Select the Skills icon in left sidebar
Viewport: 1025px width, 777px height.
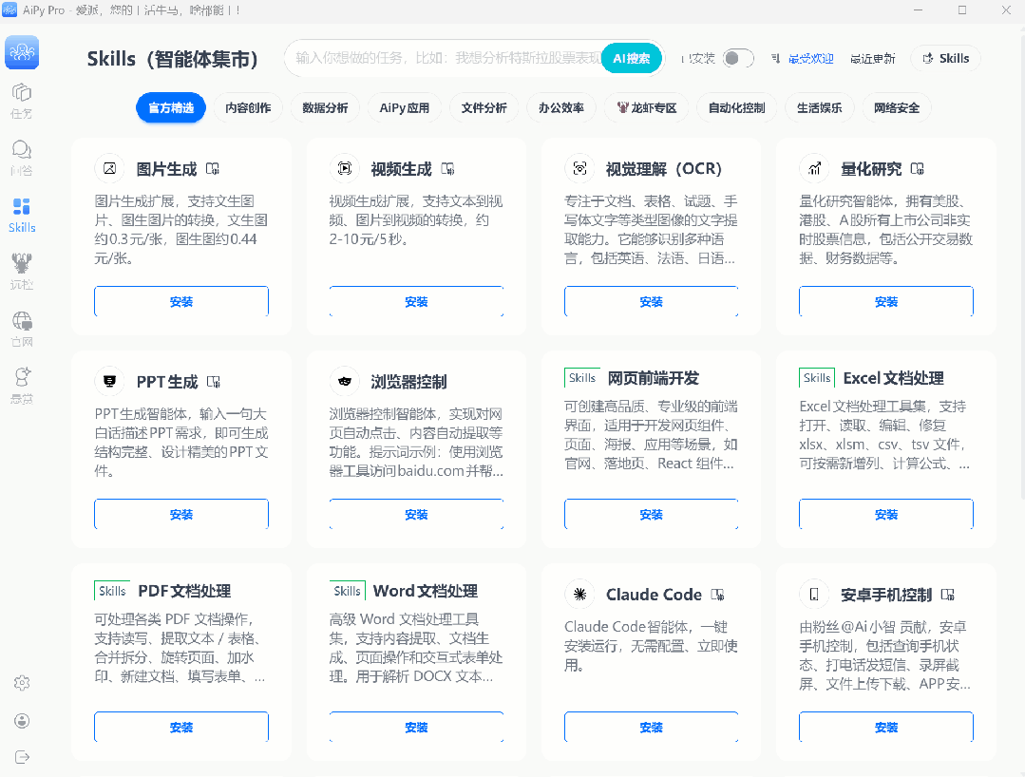click(22, 215)
